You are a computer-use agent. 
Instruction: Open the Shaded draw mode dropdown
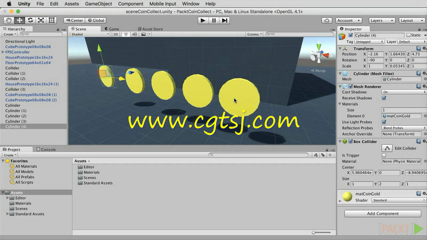[90, 34]
